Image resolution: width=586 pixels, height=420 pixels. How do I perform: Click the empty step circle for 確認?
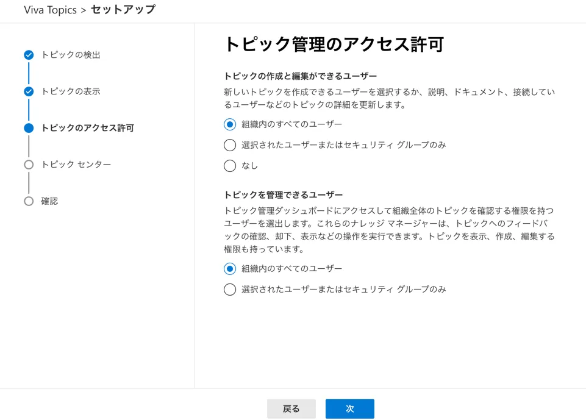pos(29,201)
